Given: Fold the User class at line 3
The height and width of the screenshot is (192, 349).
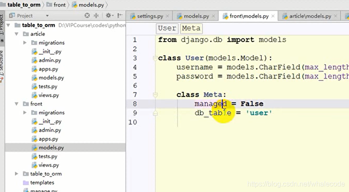Looking at the screenshot, I should point(155,58).
